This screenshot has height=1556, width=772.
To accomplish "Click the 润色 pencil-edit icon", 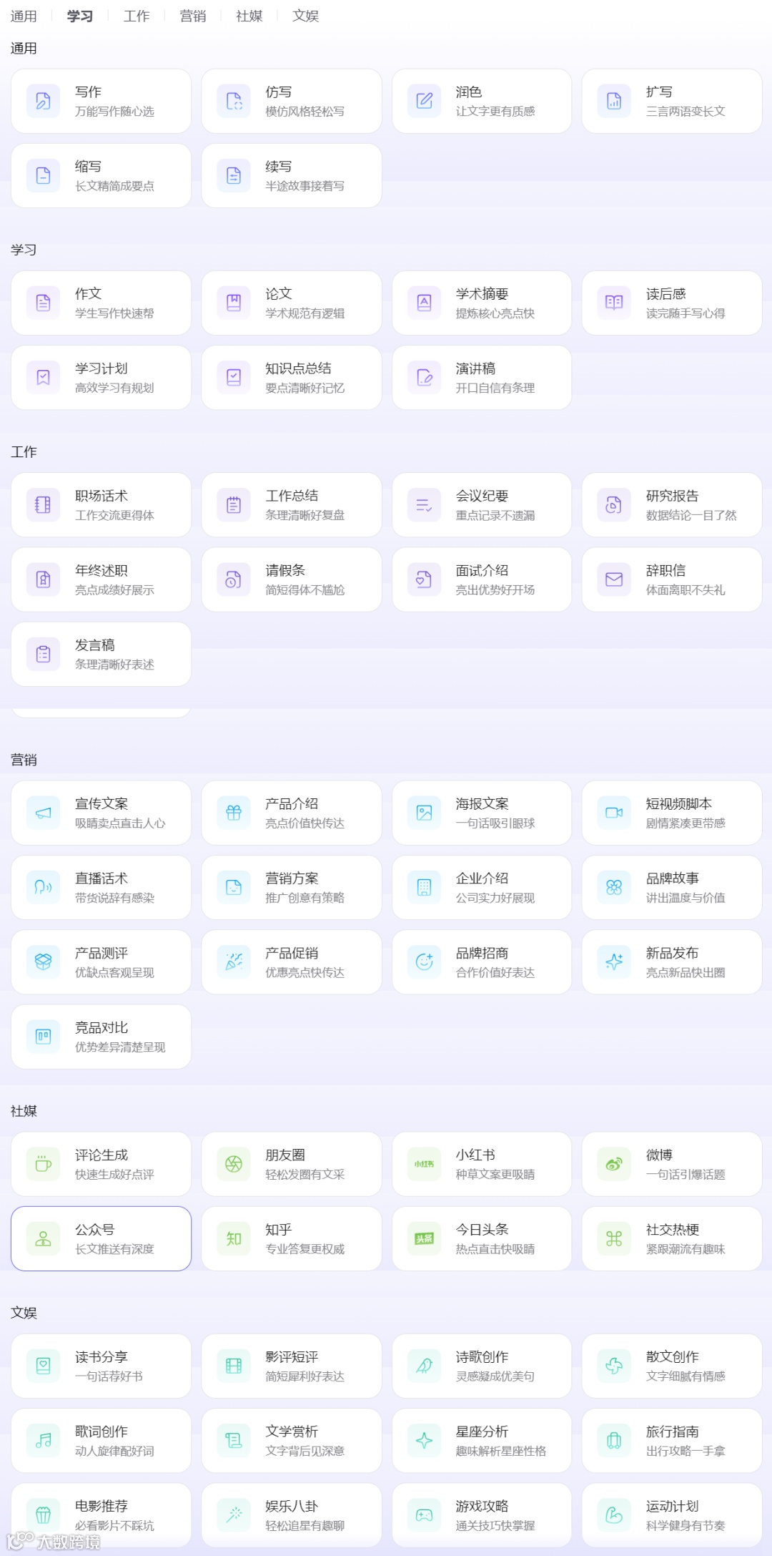I will (425, 101).
